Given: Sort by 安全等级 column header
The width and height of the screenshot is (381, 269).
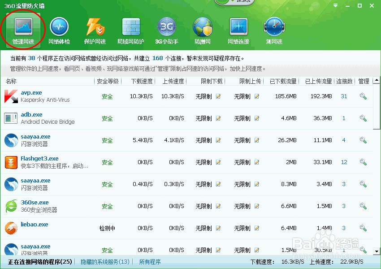Looking at the screenshot, I should click(x=108, y=81).
